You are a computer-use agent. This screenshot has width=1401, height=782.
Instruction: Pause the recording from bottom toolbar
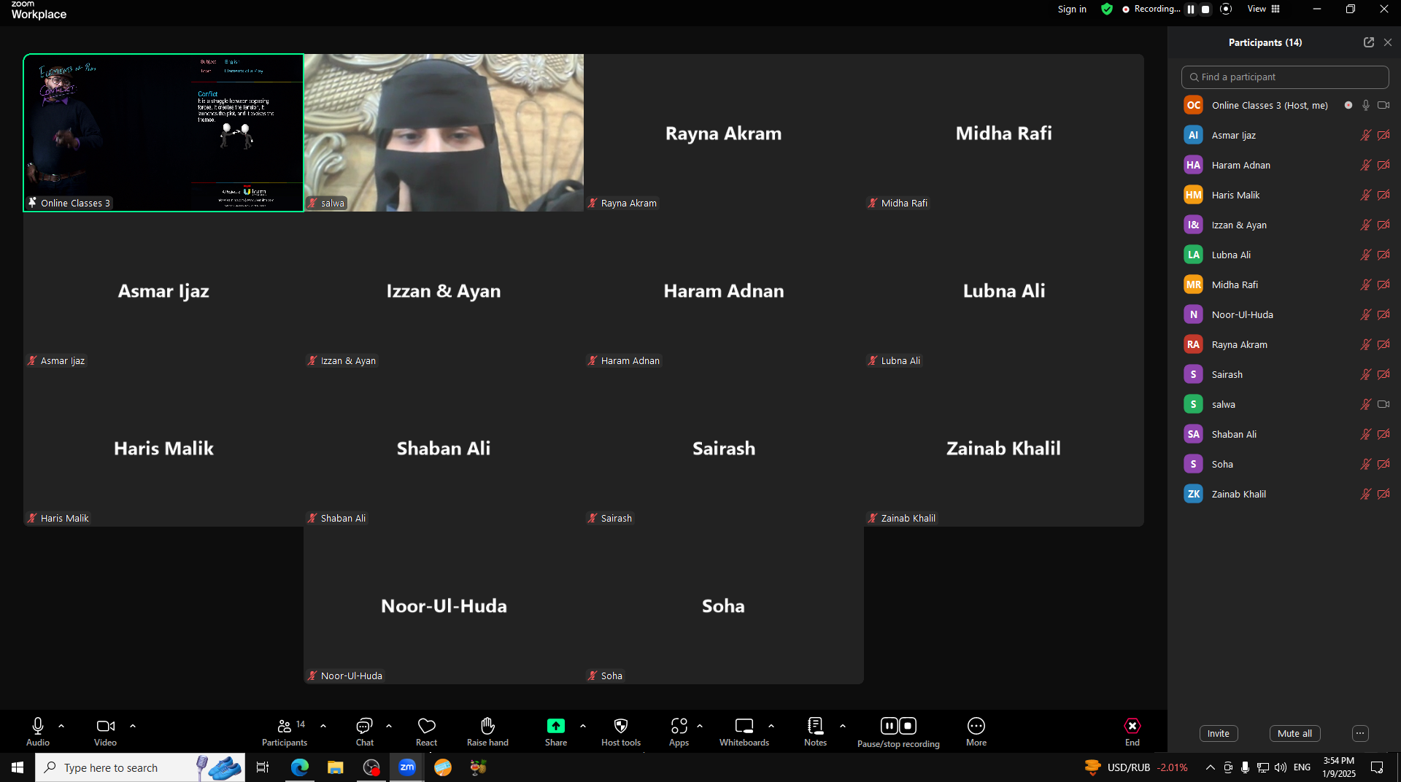pos(889,726)
